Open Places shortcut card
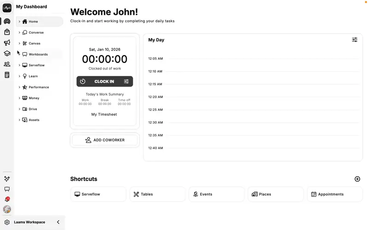The width and height of the screenshot is (368, 230). tap(276, 194)
